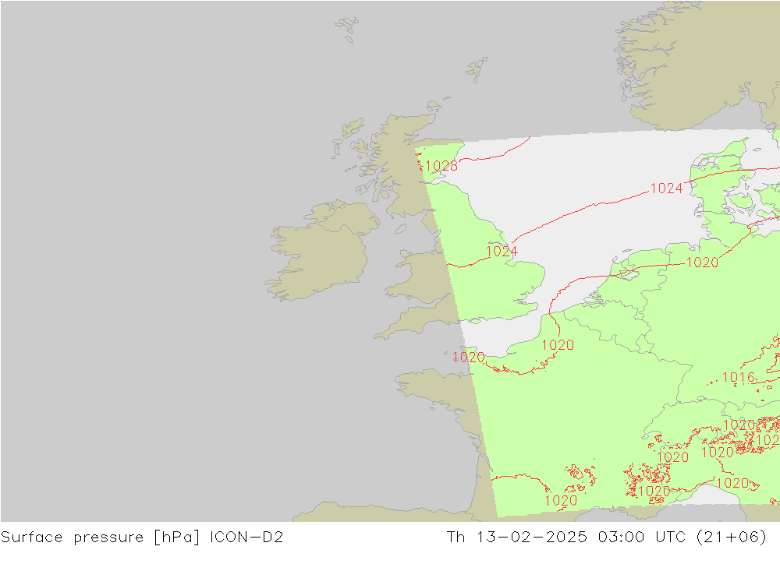
Task: Click the 1020 label near the Pyrenees
Action: pyautogui.click(x=561, y=500)
